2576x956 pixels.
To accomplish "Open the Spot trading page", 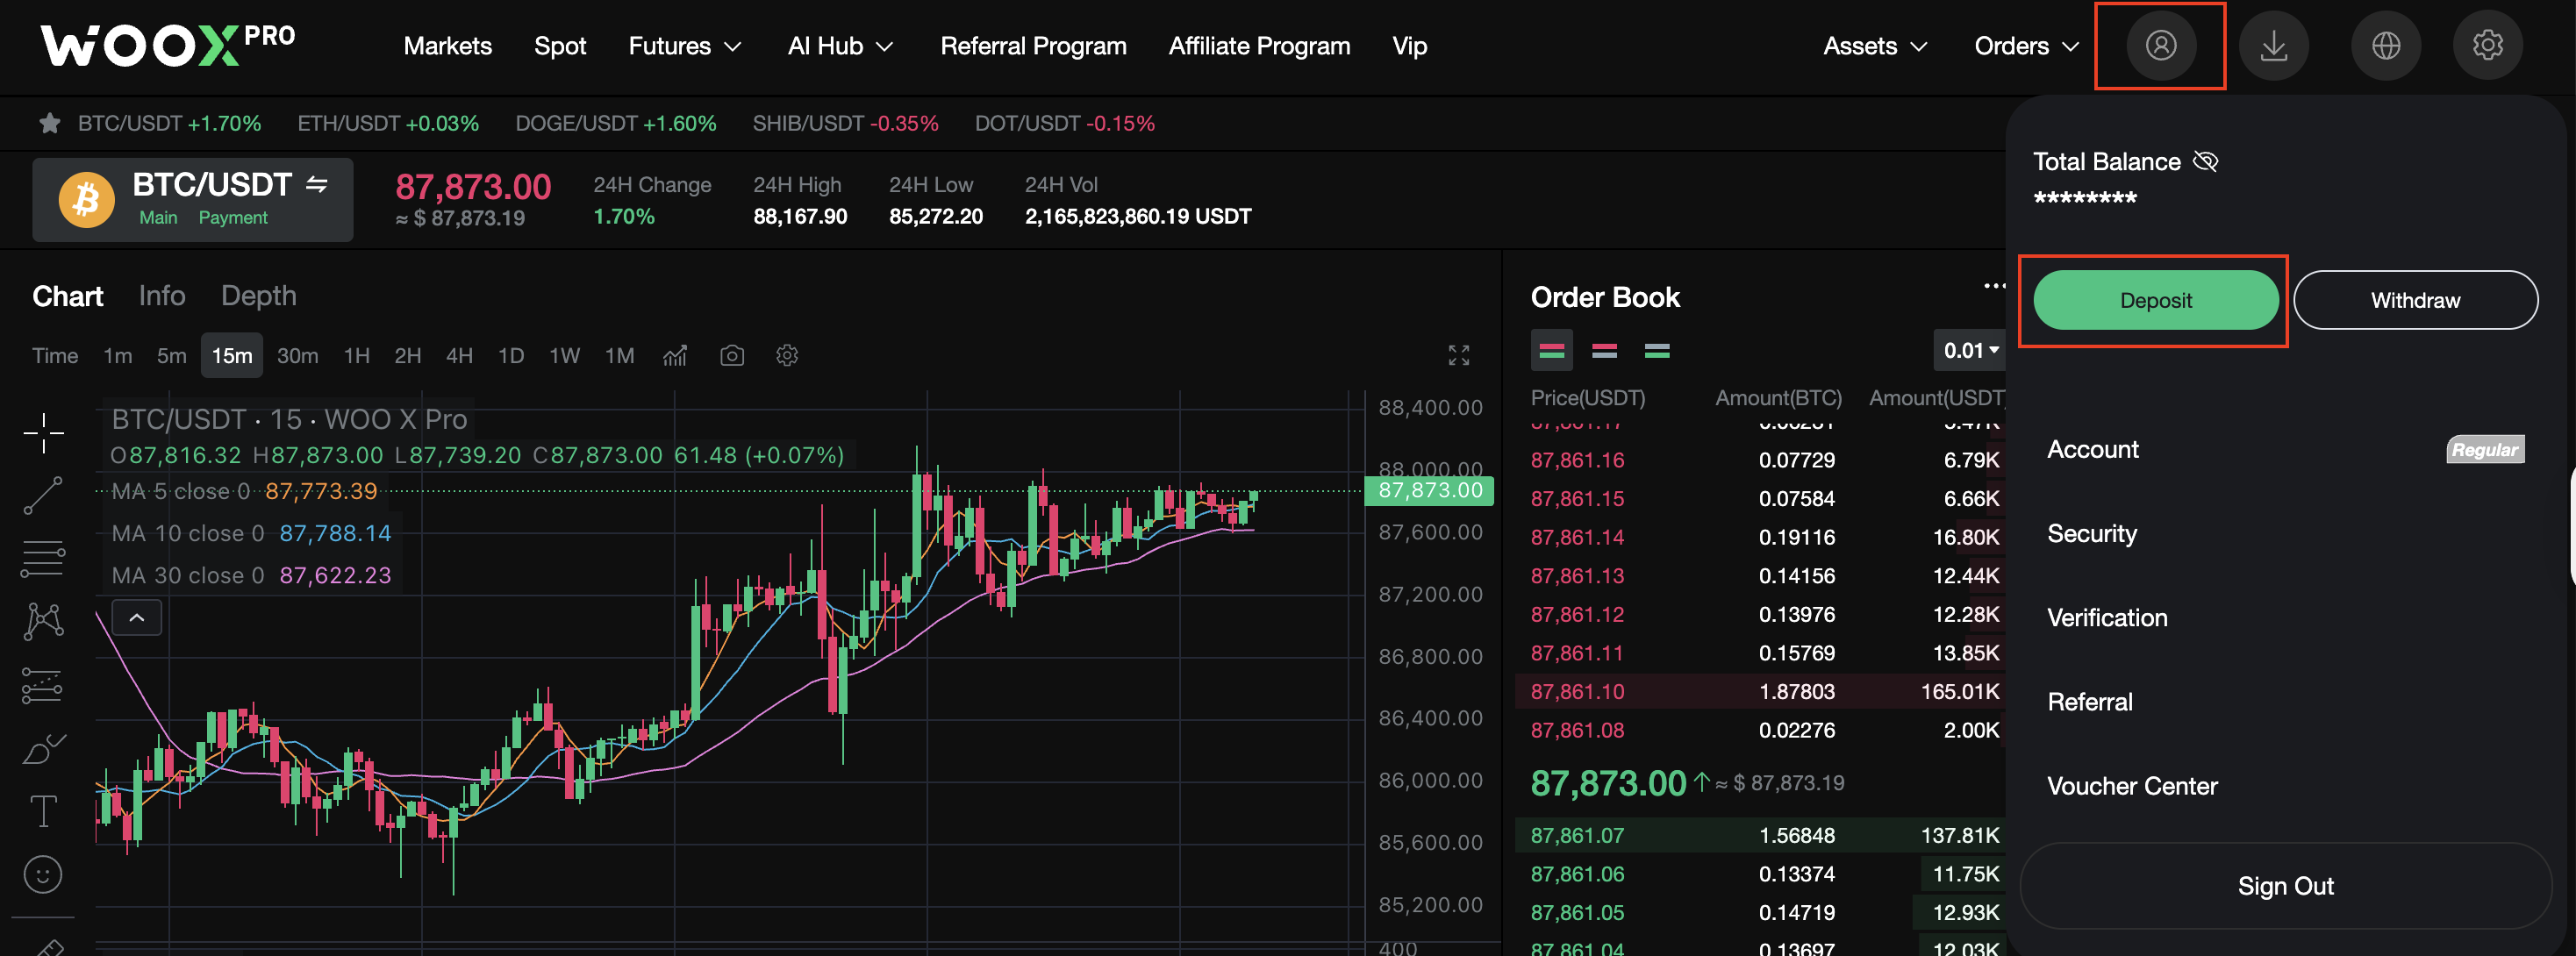I will [x=560, y=46].
